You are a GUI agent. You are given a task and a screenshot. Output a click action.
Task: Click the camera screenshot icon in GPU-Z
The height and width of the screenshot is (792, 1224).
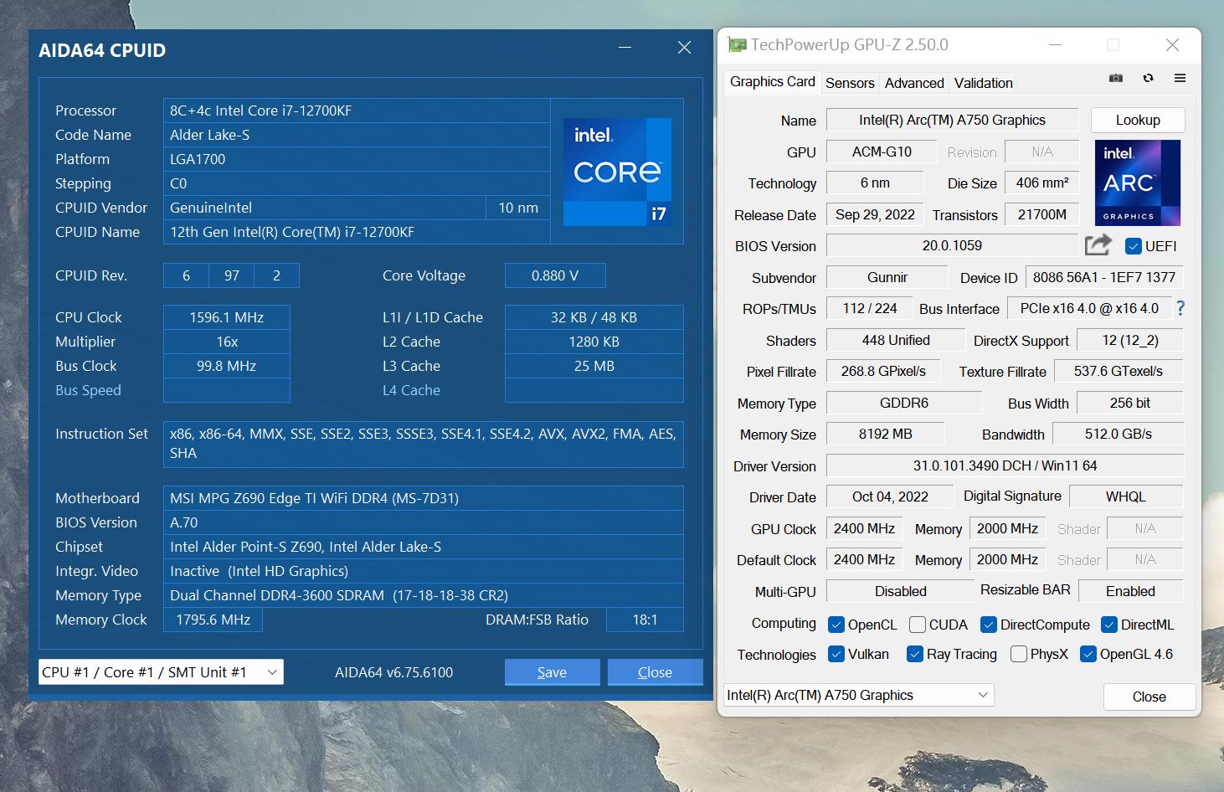[x=1115, y=77]
